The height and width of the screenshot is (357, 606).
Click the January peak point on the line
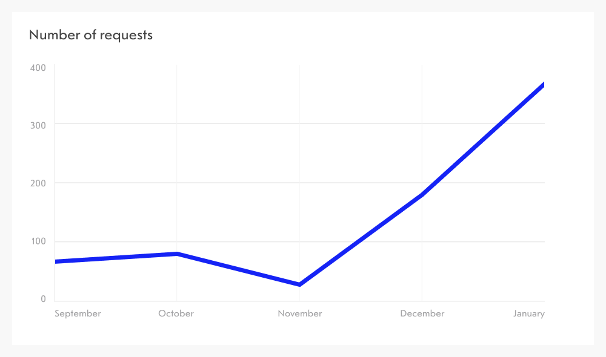point(543,85)
